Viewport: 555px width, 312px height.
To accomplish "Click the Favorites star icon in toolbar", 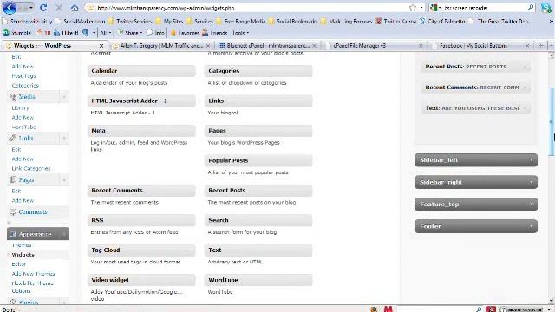I will tap(173, 33).
